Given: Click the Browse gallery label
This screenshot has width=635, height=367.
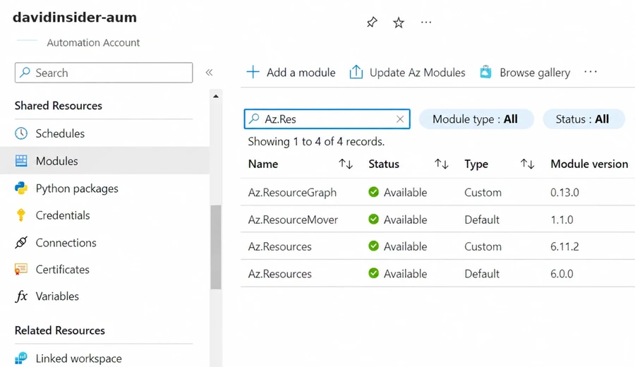Looking at the screenshot, I should coord(535,73).
